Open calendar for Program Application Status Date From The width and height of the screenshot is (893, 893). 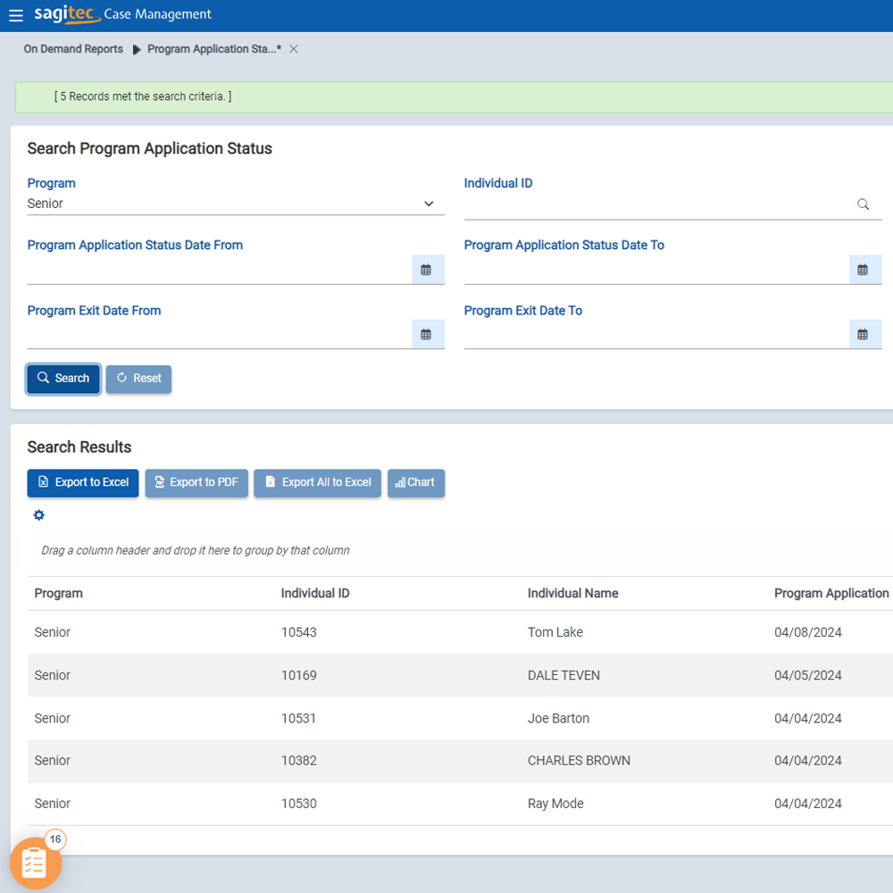coord(427,270)
